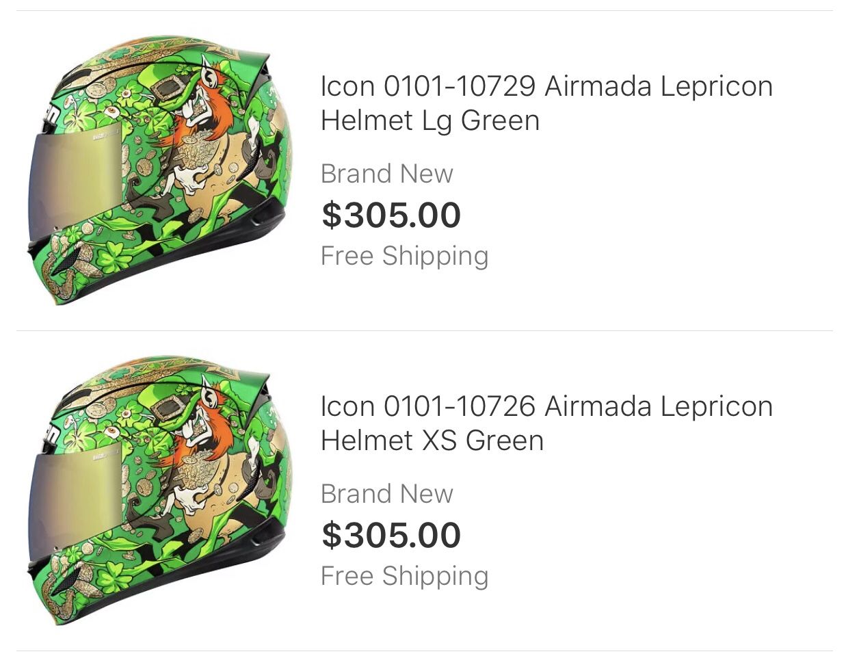Tap the $305.00 price of the Lg helmet
This screenshot has height=656, width=846.
point(391,215)
